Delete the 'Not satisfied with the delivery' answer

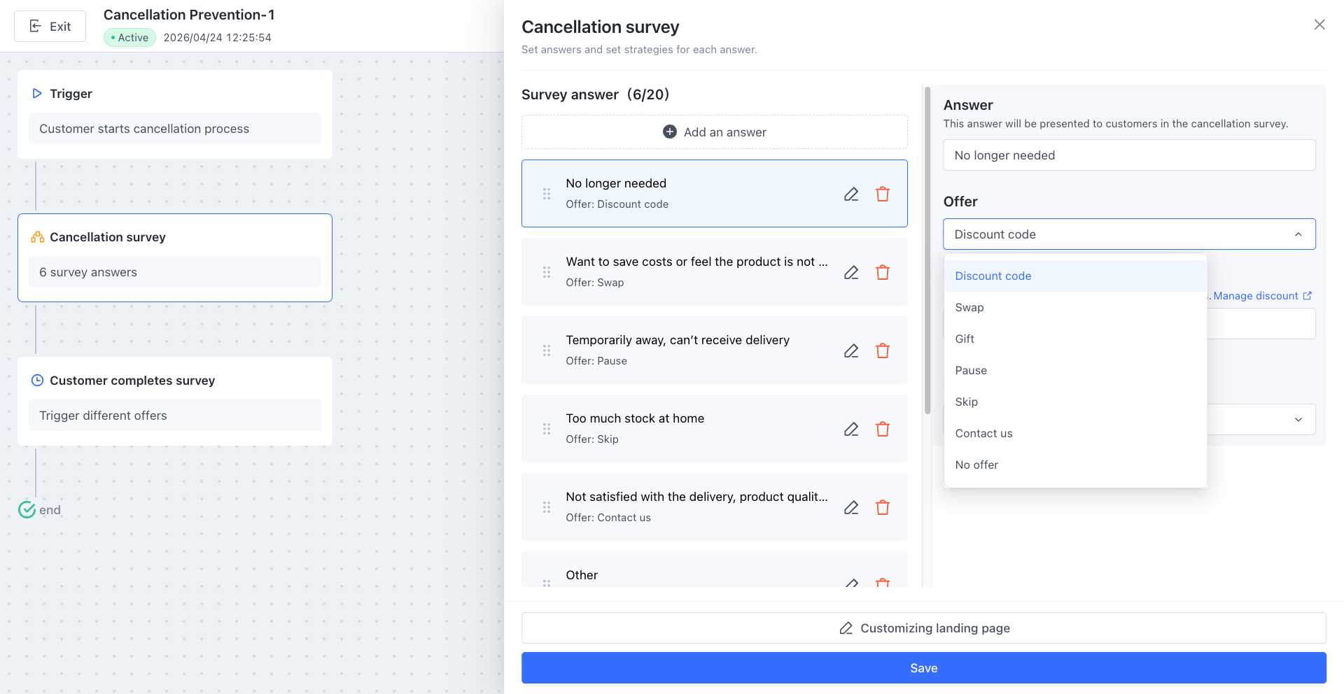click(883, 508)
